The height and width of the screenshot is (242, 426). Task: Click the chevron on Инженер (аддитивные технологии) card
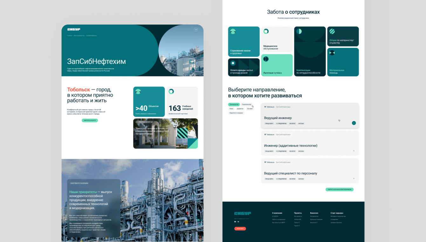pyautogui.click(x=354, y=151)
